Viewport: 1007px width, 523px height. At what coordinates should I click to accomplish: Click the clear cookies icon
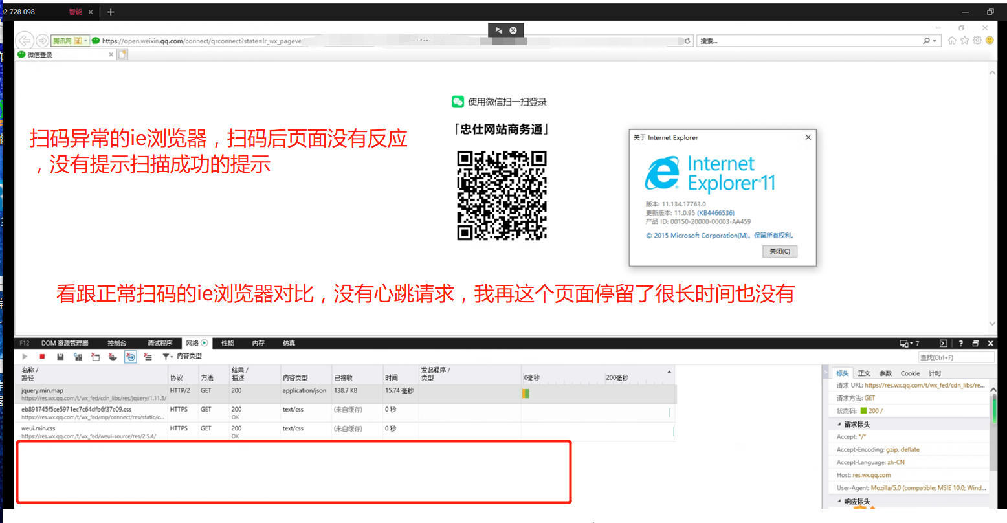(113, 357)
